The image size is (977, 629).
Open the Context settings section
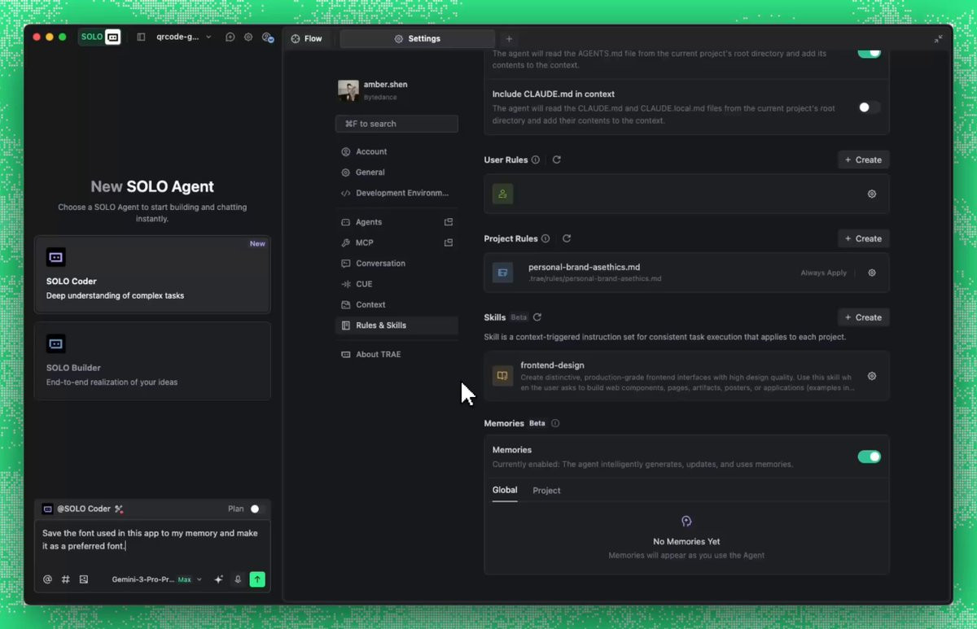point(396,304)
